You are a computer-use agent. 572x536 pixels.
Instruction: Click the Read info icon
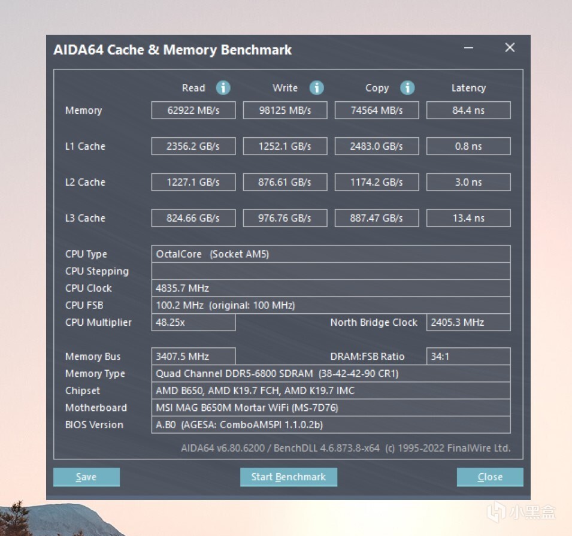(x=223, y=87)
